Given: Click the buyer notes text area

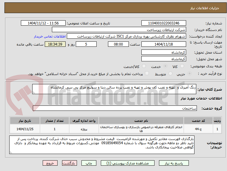Looking at the screenshot, I should 102,145.
